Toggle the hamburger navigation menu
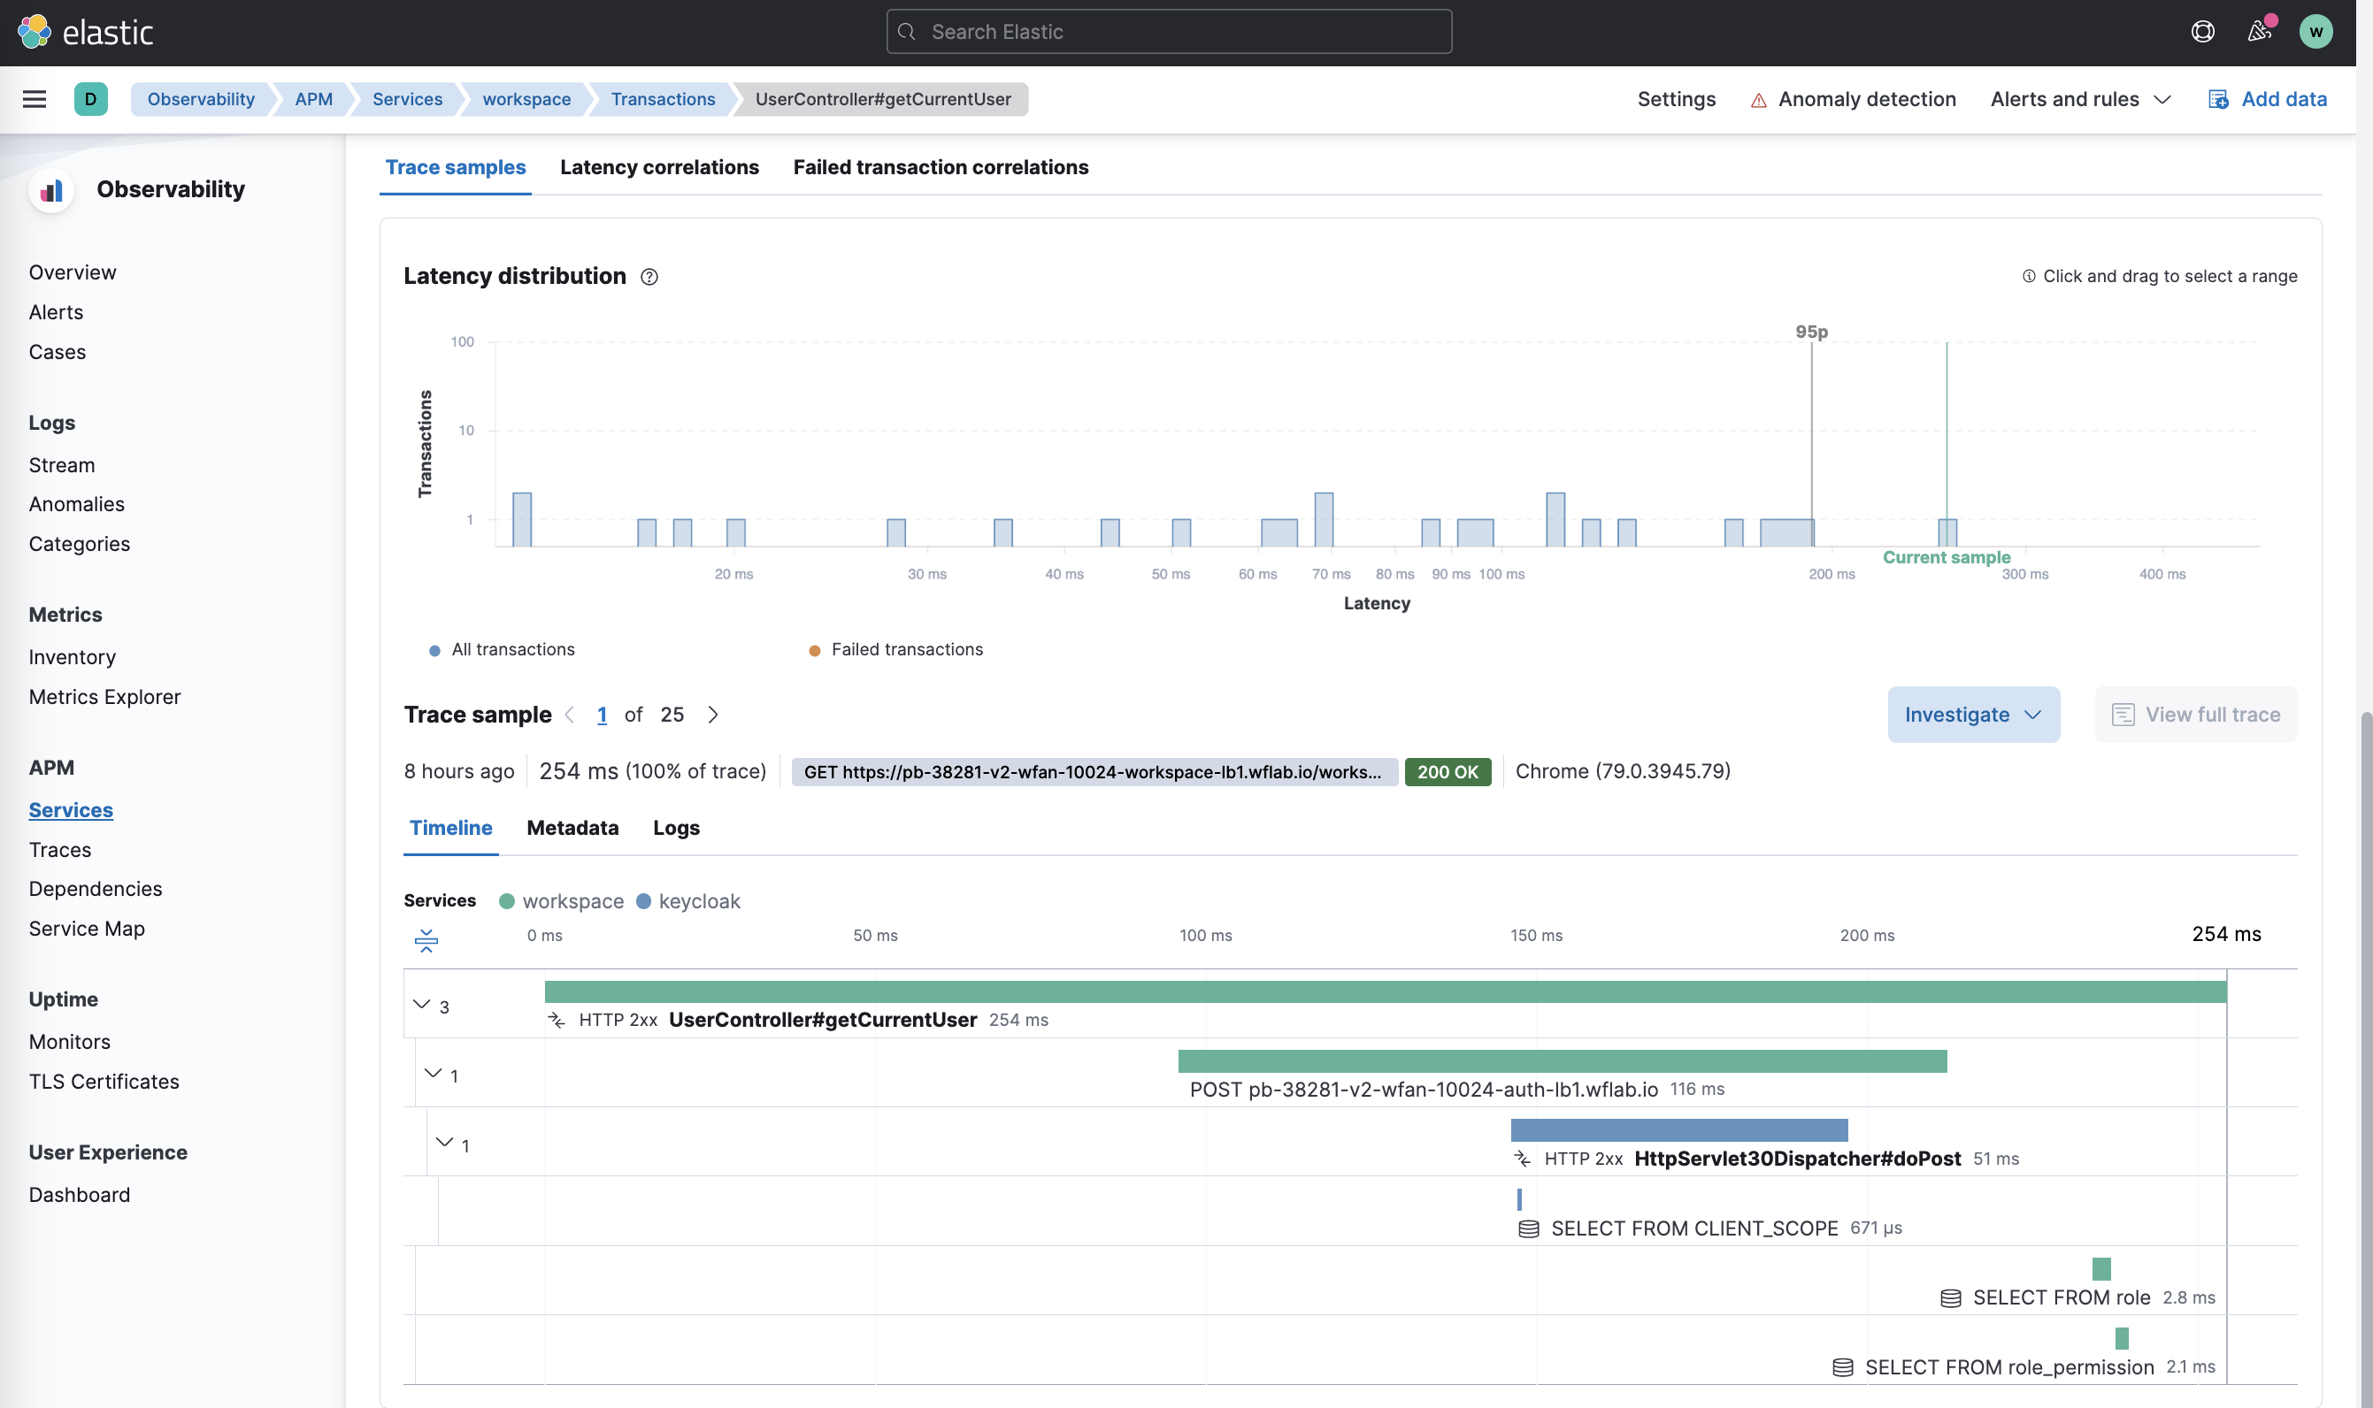The image size is (2373, 1408). click(x=35, y=99)
